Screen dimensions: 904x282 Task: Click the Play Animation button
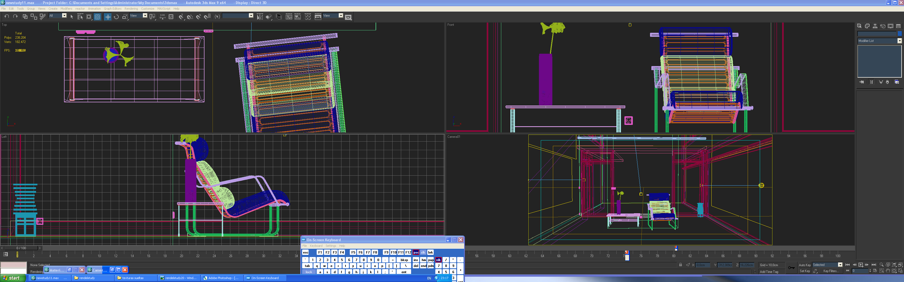coord(860,265)
